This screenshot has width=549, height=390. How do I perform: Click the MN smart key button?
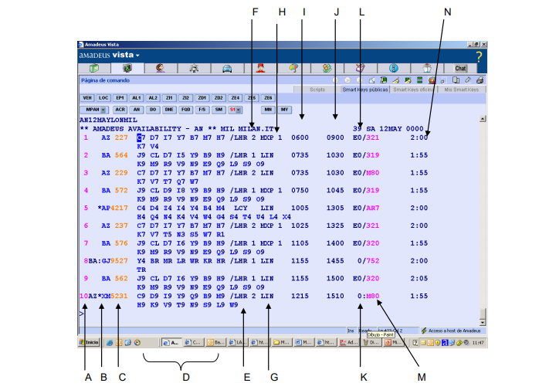268,110
